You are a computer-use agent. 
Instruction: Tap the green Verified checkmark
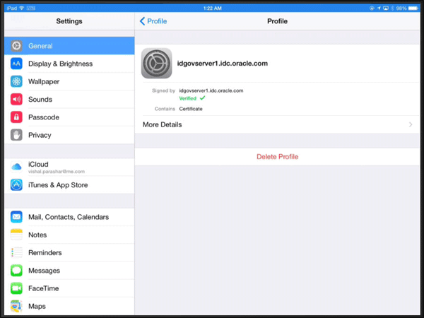click(203, 98)
